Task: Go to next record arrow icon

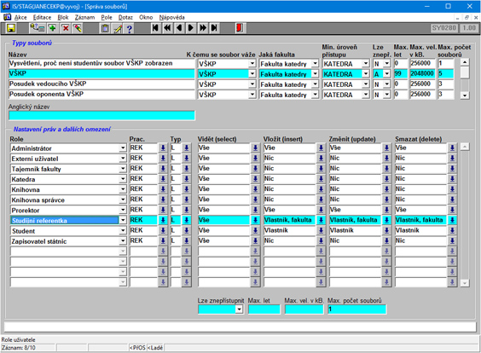Action: coord(191,28)
